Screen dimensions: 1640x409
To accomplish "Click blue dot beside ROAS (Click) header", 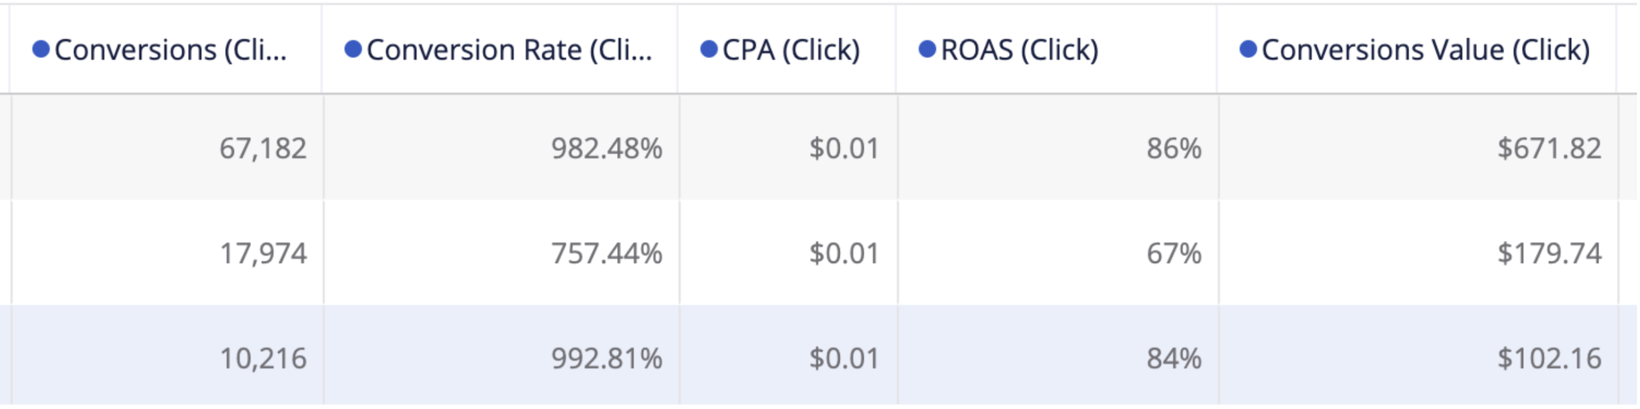I will click(x=927, y=49).
